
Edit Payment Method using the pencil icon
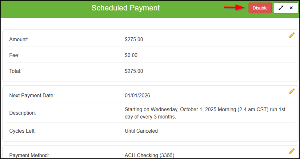(x=292, y=151)
